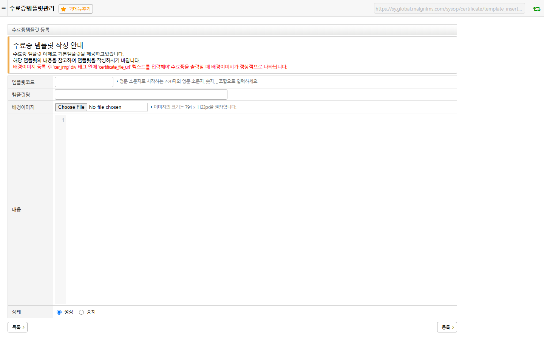Click the star 퀵메뉴추가 quick menu button
Screen dimensions: 544x340
76,9
